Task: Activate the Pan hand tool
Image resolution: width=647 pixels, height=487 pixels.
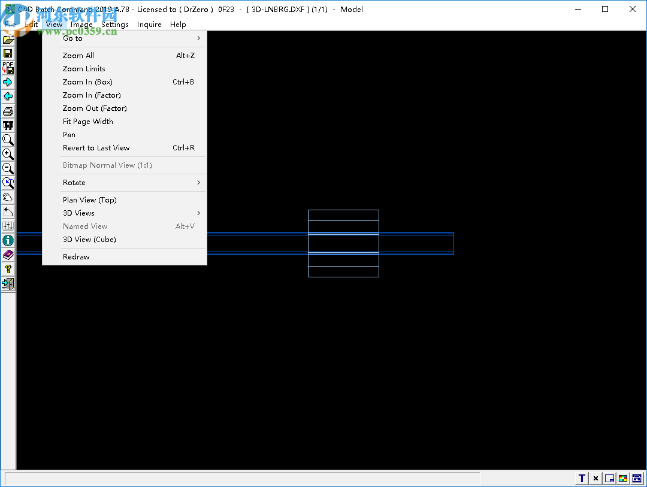Action: click(8, 197)
